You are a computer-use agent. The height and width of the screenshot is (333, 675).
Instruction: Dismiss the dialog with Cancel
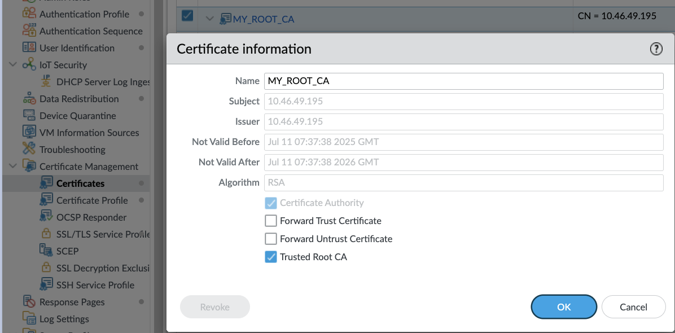[x=633, y=306]
